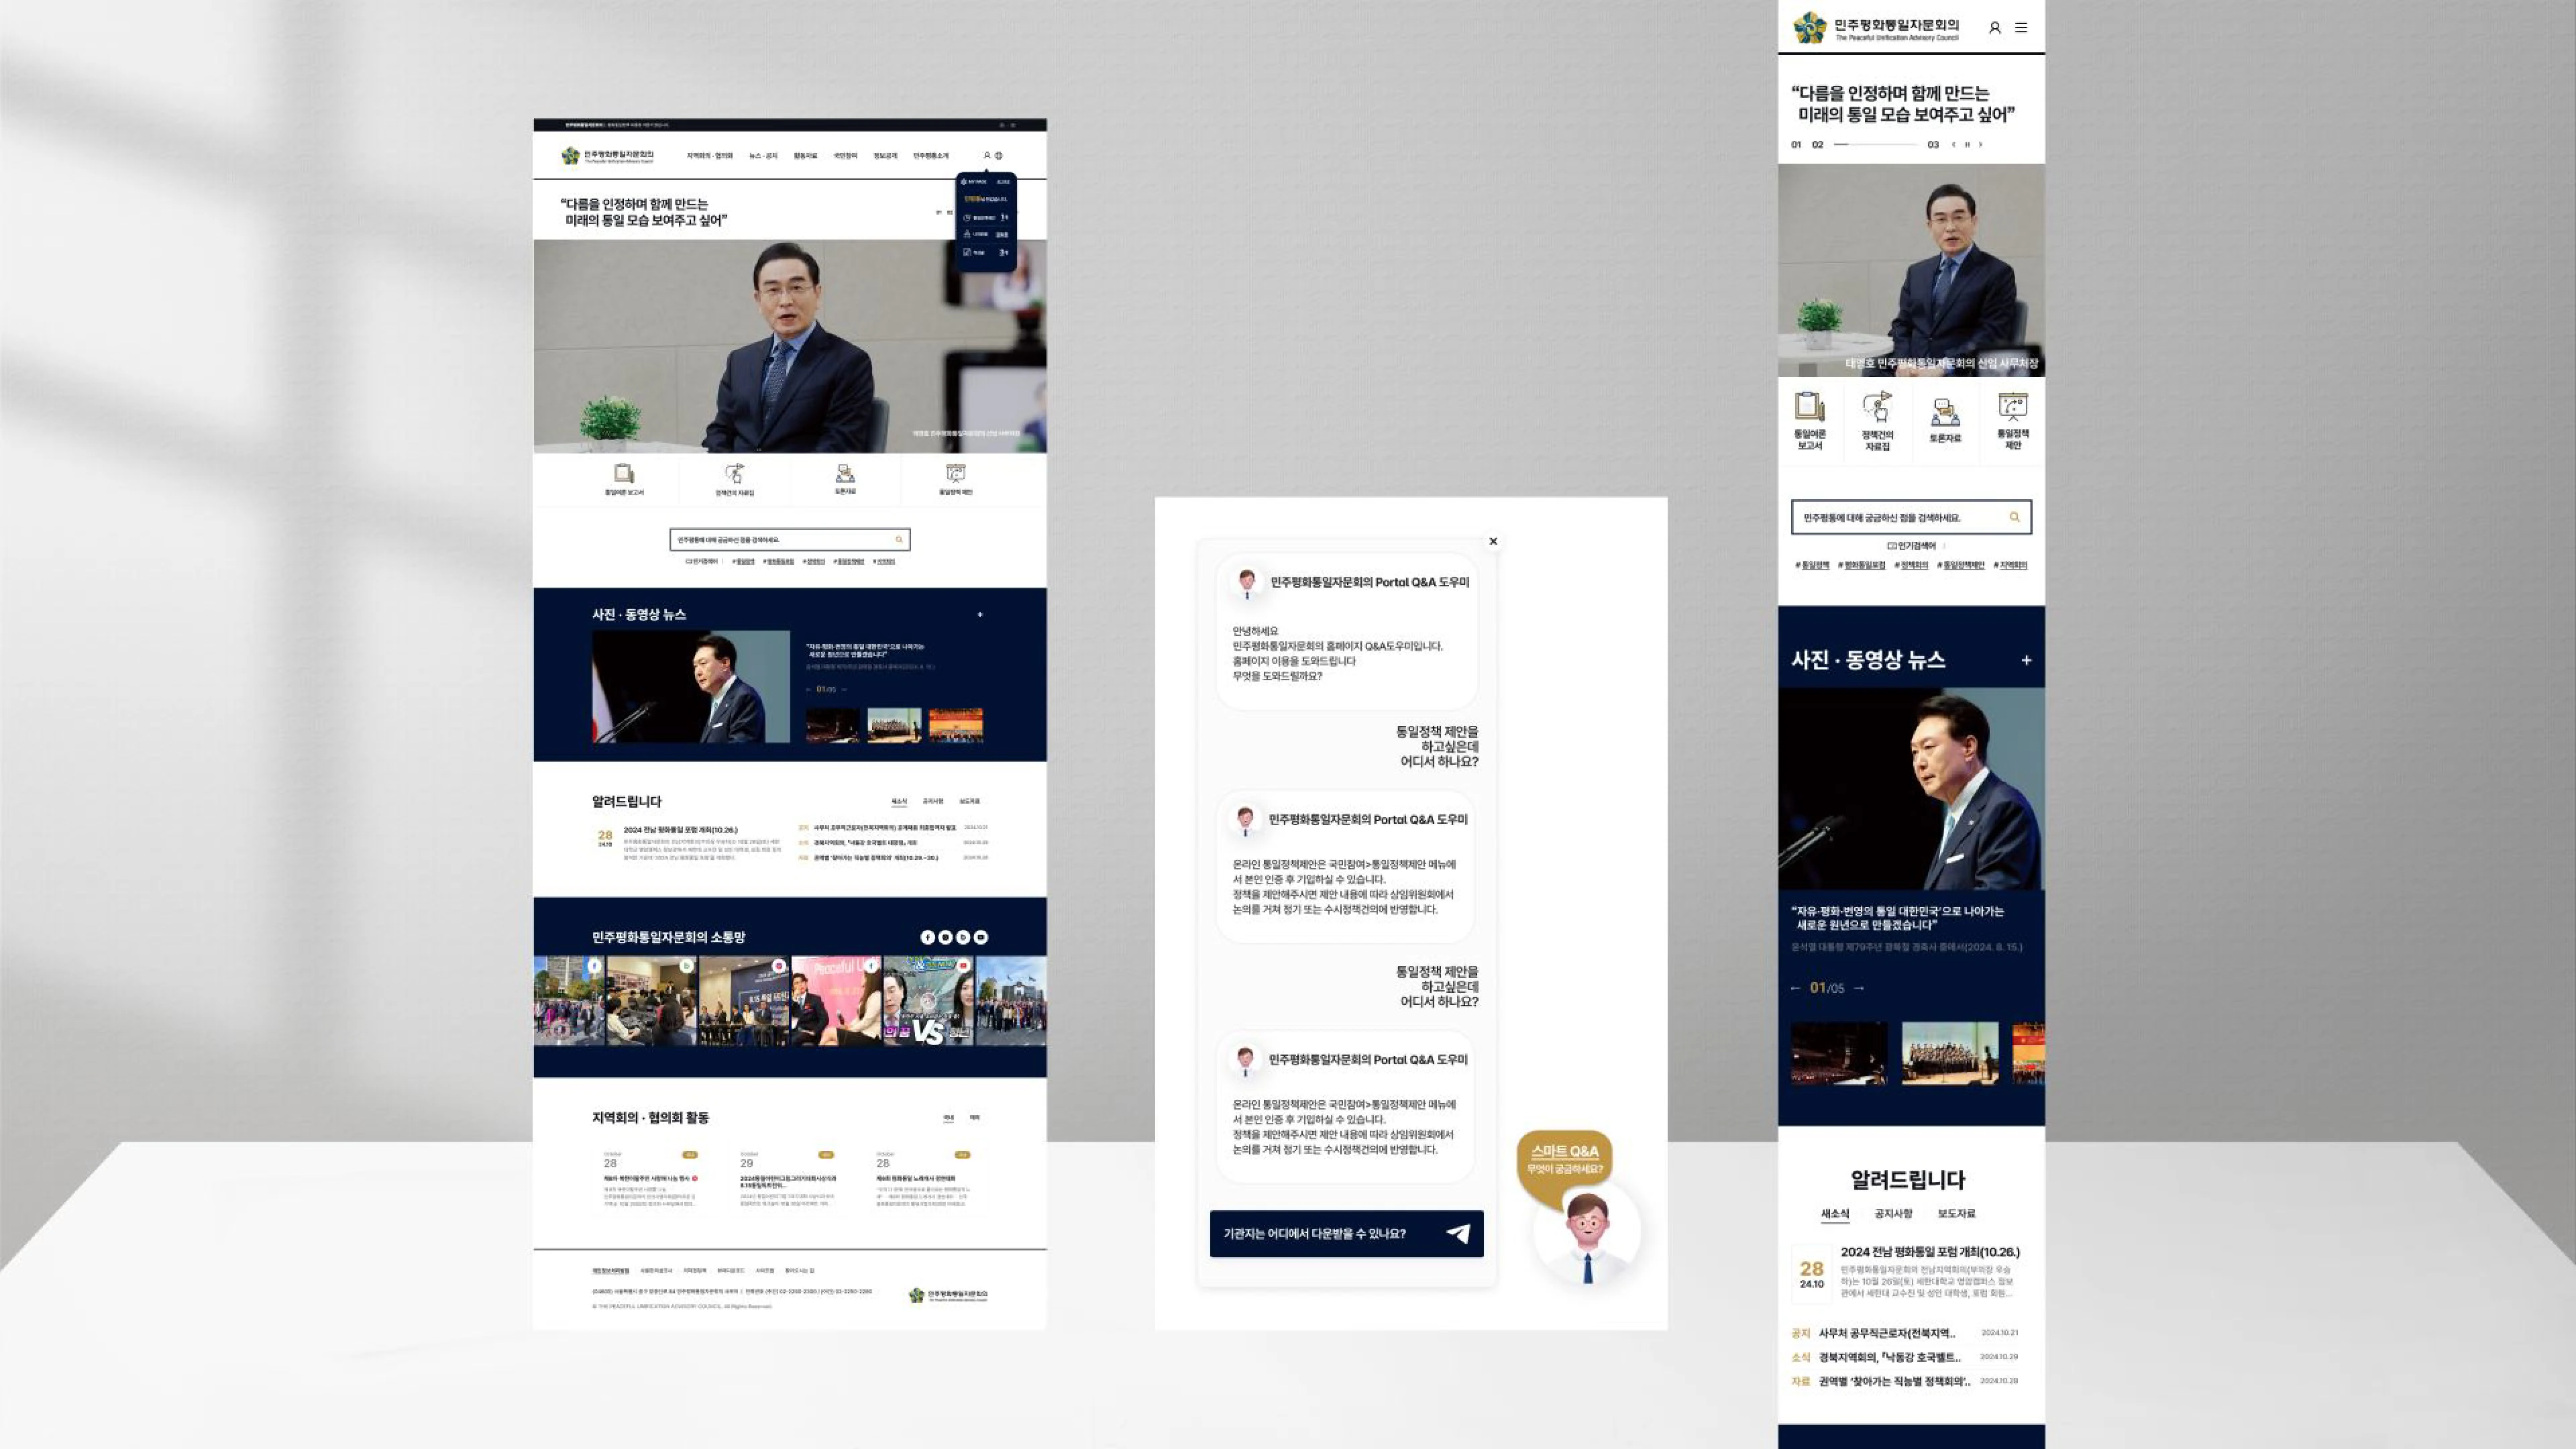2576x1449 pixels.
Task: Click the Facebook icon in 소통망 header
Action: 927,937
